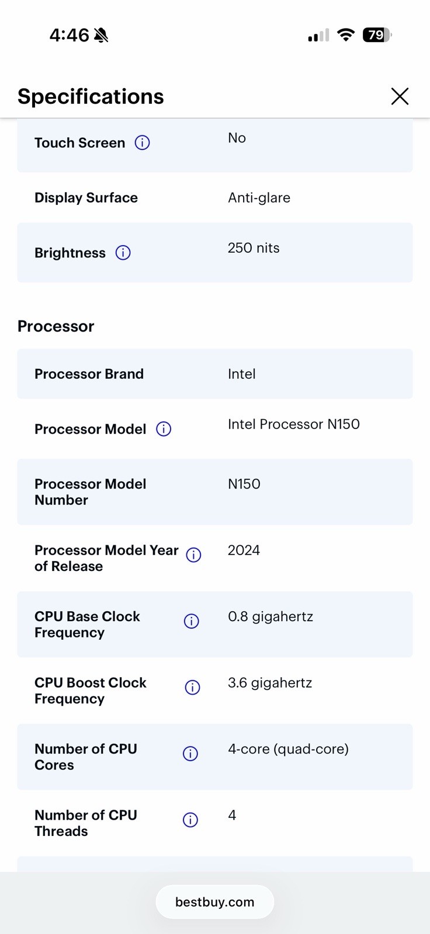The width and height of the screenshot is (430, 934).
Task: Tap the Wi-Fi status icon
Action: click(346, 35)
